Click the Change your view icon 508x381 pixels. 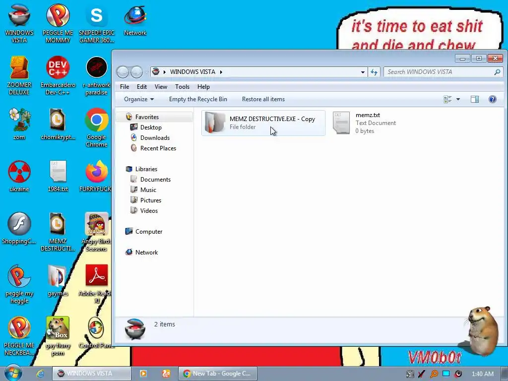tap(447, 99)
